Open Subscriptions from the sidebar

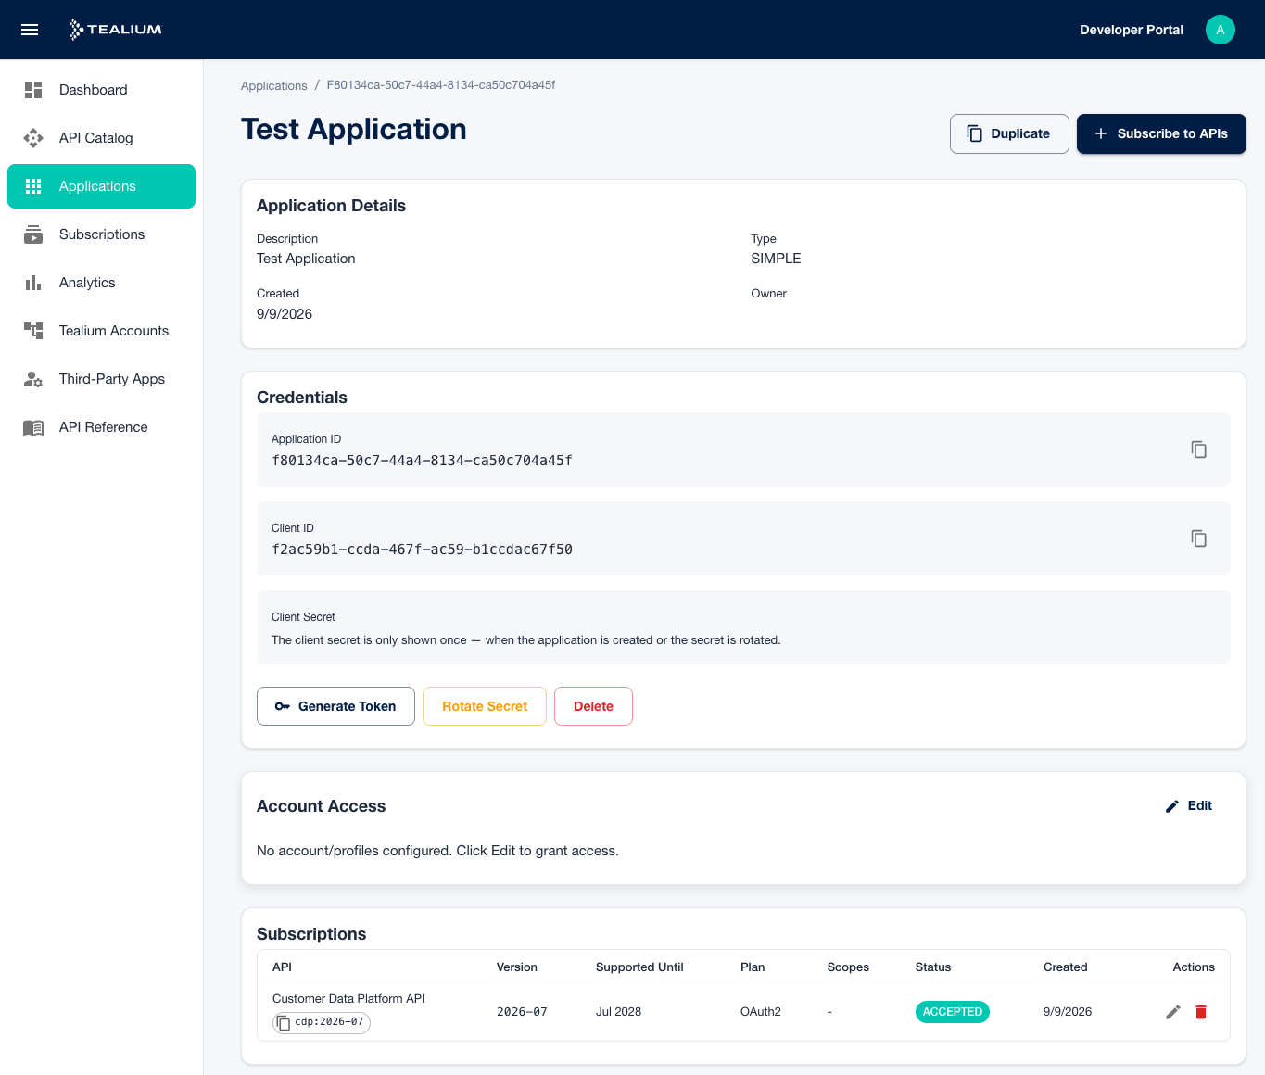coord(102,234)
